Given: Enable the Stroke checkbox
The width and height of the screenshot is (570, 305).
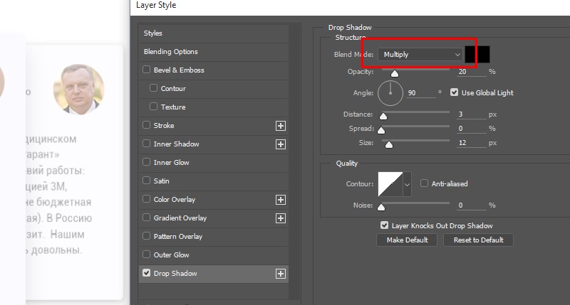Looking at the screenshot, I should tap(147, 124).
